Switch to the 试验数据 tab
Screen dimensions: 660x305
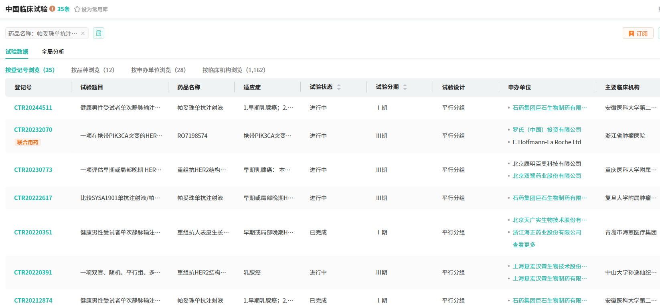pyautogui.click(x=17, y=52)
